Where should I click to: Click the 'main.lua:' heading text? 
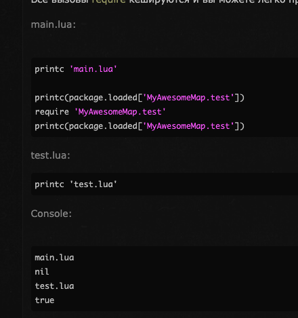(54, 24)
